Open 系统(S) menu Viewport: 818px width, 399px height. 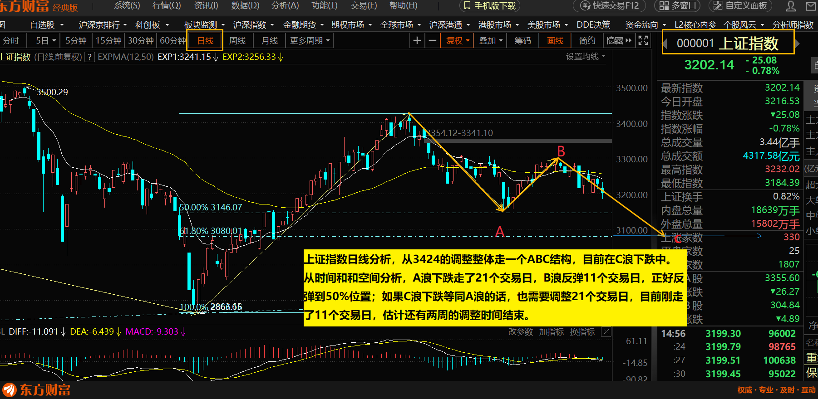127,5
